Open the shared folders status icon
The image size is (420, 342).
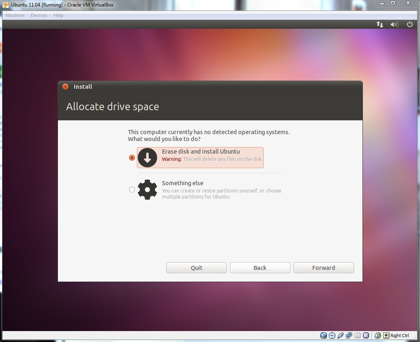[357, 336]
